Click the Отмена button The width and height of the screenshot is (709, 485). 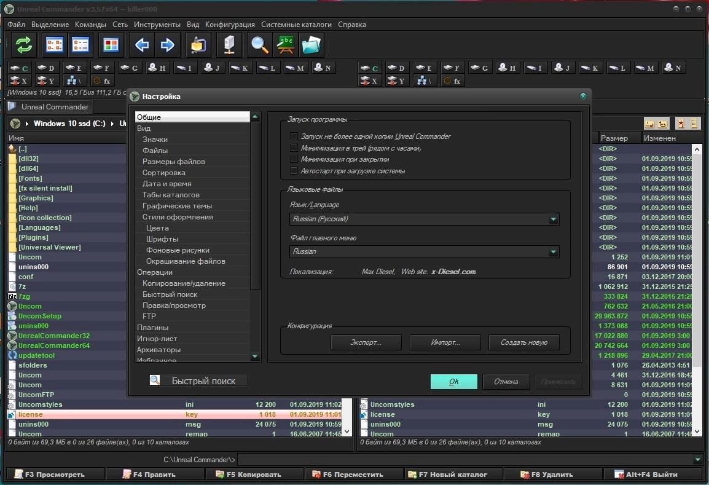pos(506,381)
